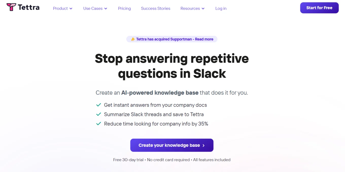Image resolution: width=345 pixels, height=172 pixels.
Task: Click the checkmark beside 'Summarize Slack threads'
Action: tap(99, 114)
